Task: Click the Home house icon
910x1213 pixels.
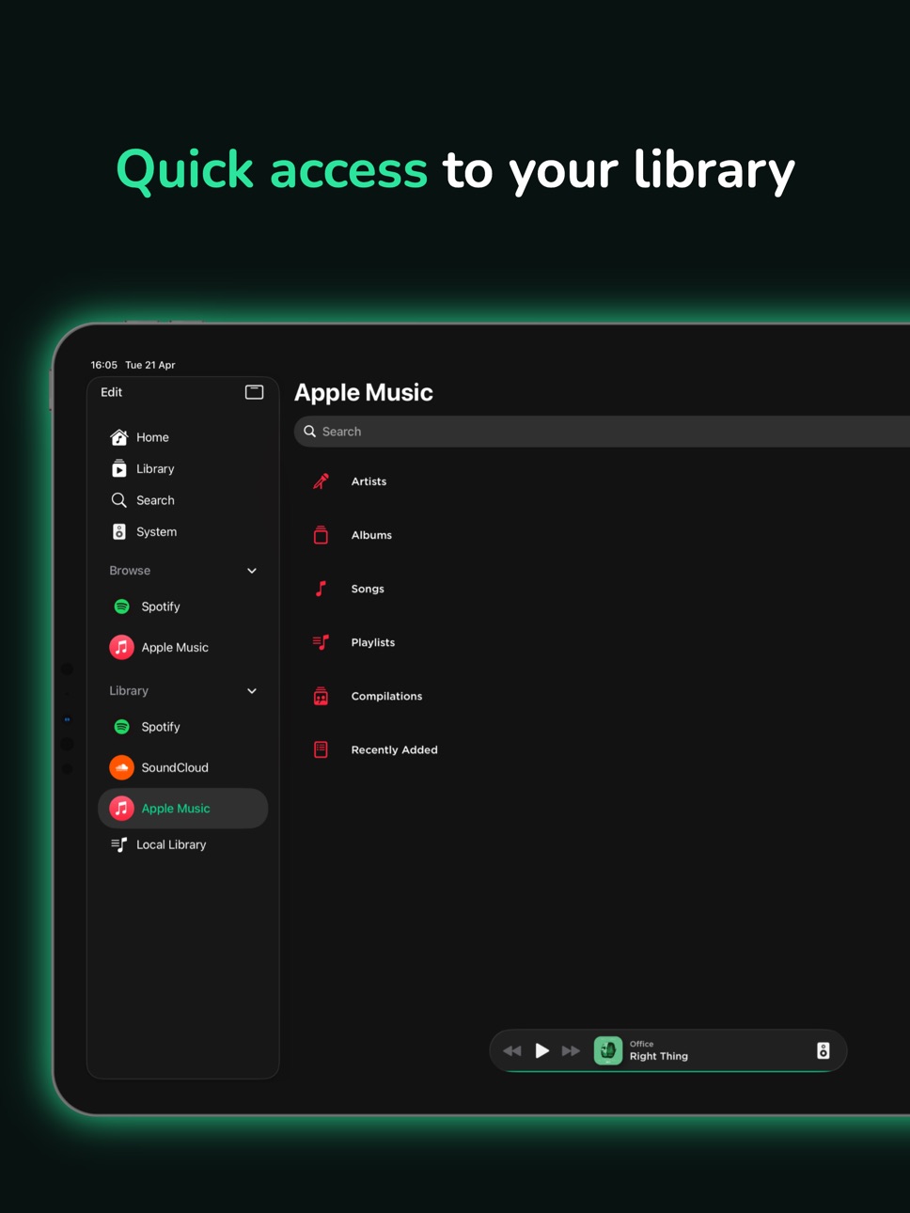Action: point(119,437)
